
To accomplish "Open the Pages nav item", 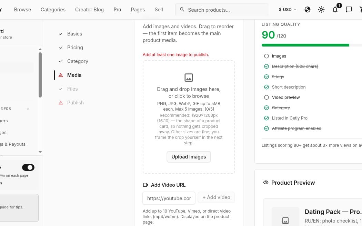I will point(138,10).
